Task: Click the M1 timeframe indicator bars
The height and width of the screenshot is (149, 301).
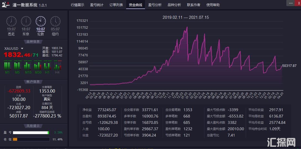Action: point(7,65)
